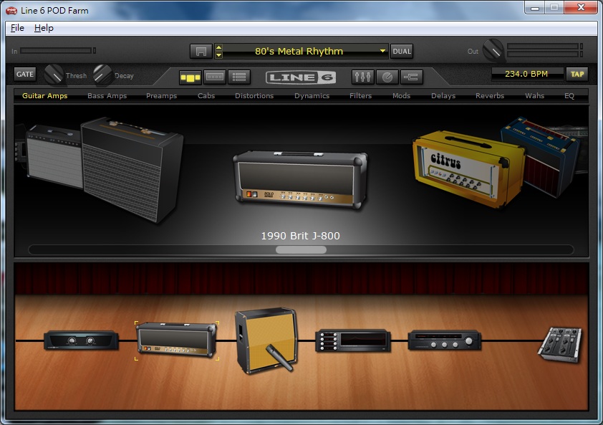Step to the previous preset with up arrow
Image resolution: width=603 pixels, height=425 pixels.
point(218,47)
